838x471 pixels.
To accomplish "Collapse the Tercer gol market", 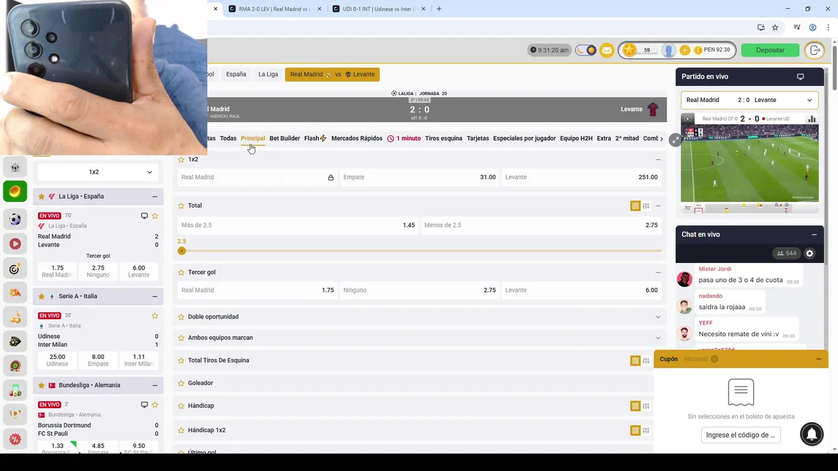I will point(658,273).
